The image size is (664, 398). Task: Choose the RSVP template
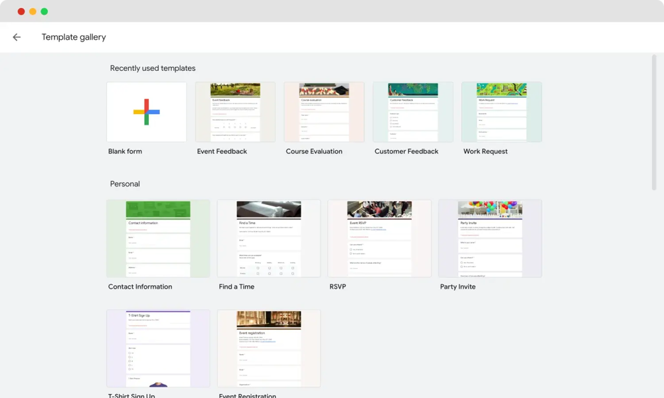(379, 238)
